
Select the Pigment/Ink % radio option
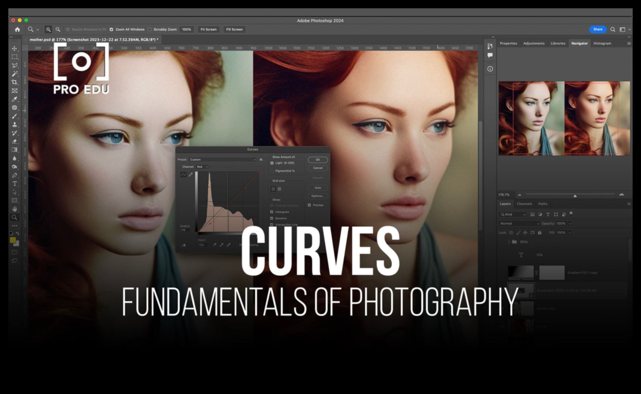coord(272,171)
